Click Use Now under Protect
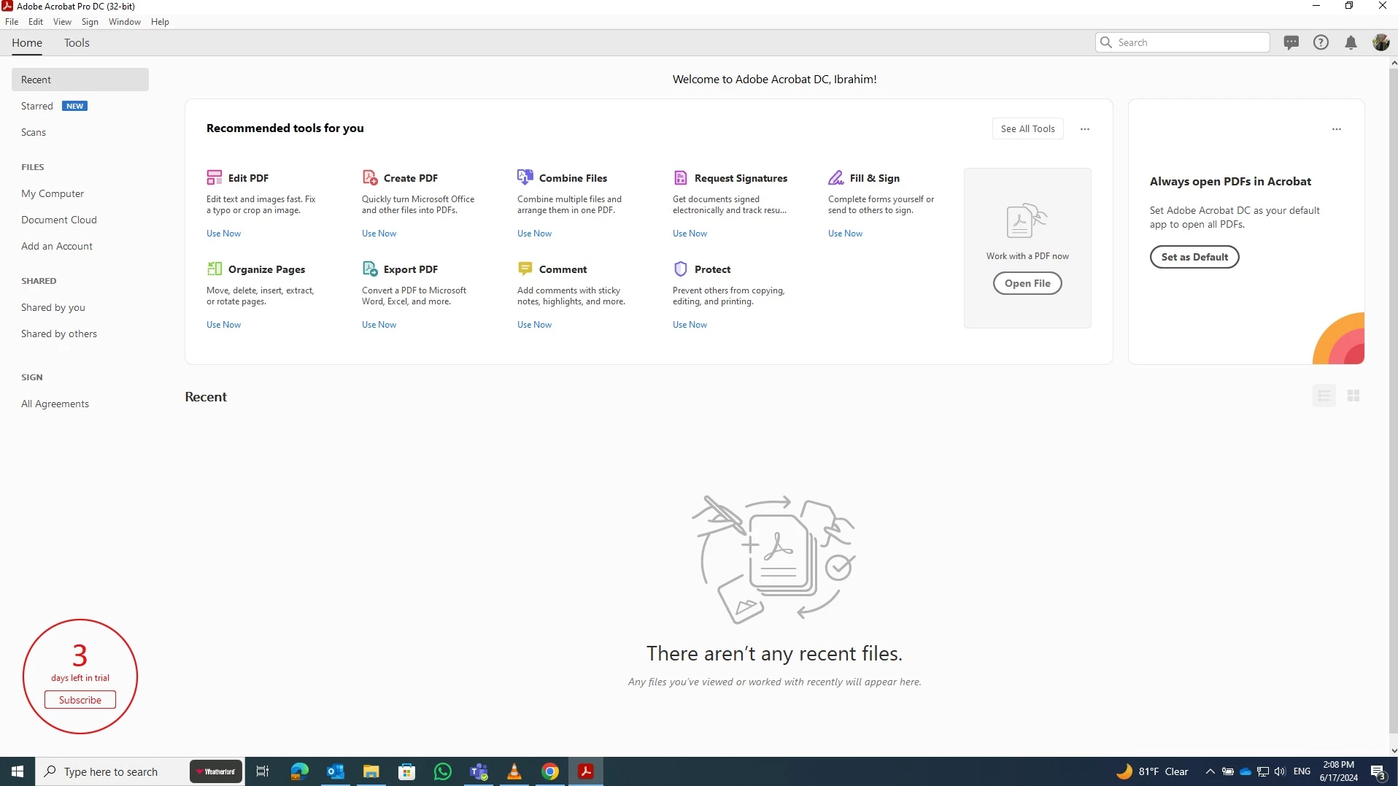Screen dimensions: 1398x786 690,325
